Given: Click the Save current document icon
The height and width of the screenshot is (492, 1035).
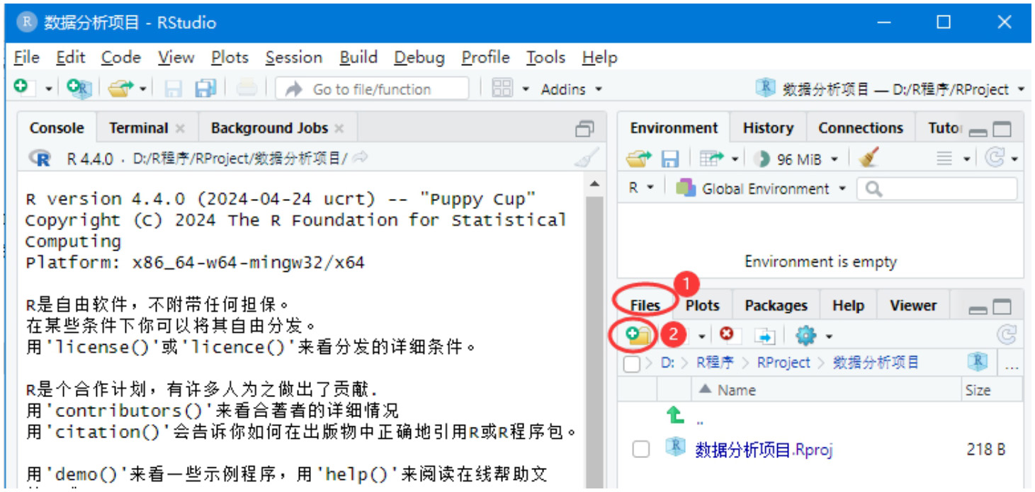Looking at the screenshot, I should tap(173, 88).
